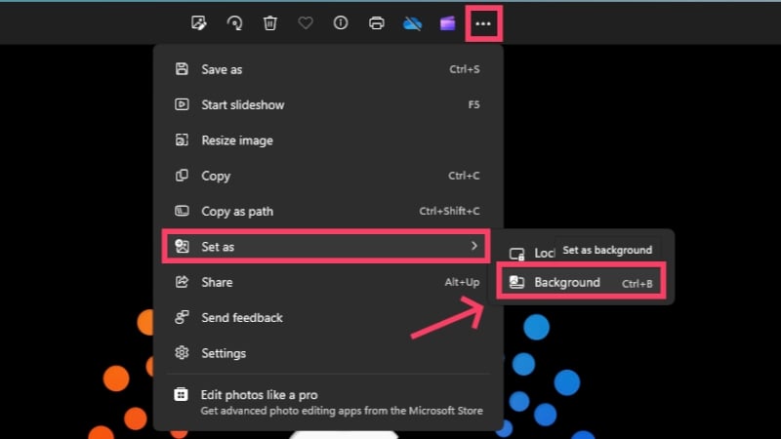Click the OneDrive cloud icon
The width and height of the screenshot is (781, 439).
412,23
